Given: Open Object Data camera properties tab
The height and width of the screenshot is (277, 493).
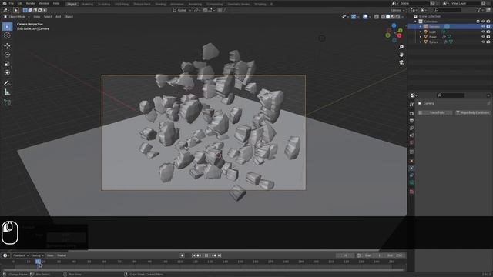Looking at the screenshot, I should point(411,182).
